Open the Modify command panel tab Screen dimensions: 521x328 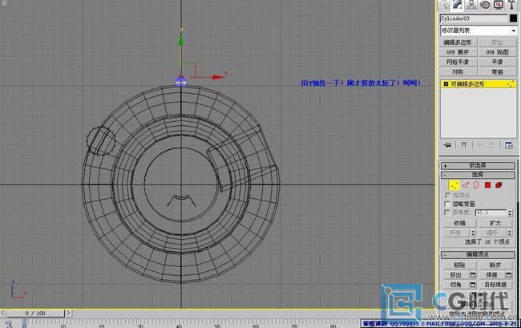click(x=458, y=5)
